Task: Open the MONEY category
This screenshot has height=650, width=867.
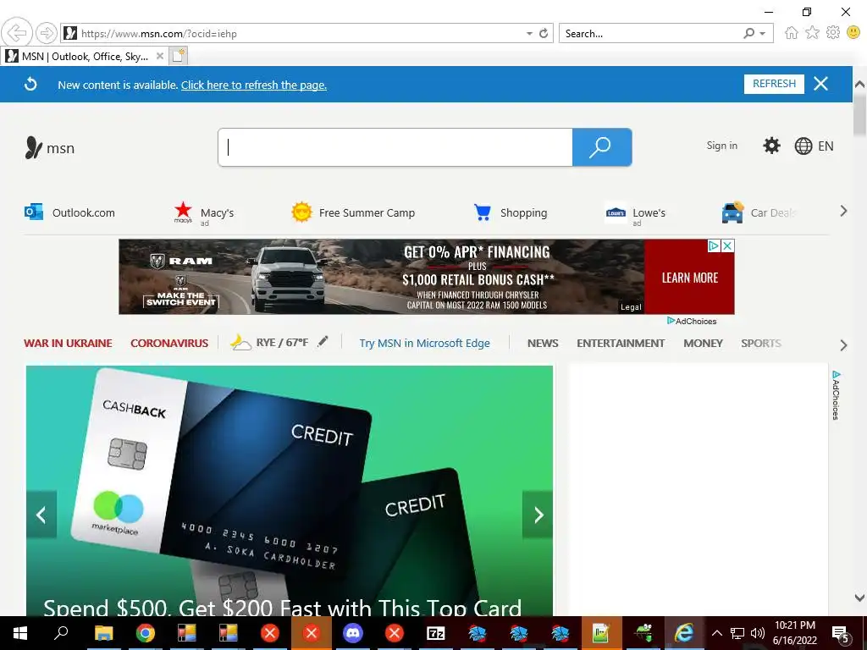Action: coord(703,344)
